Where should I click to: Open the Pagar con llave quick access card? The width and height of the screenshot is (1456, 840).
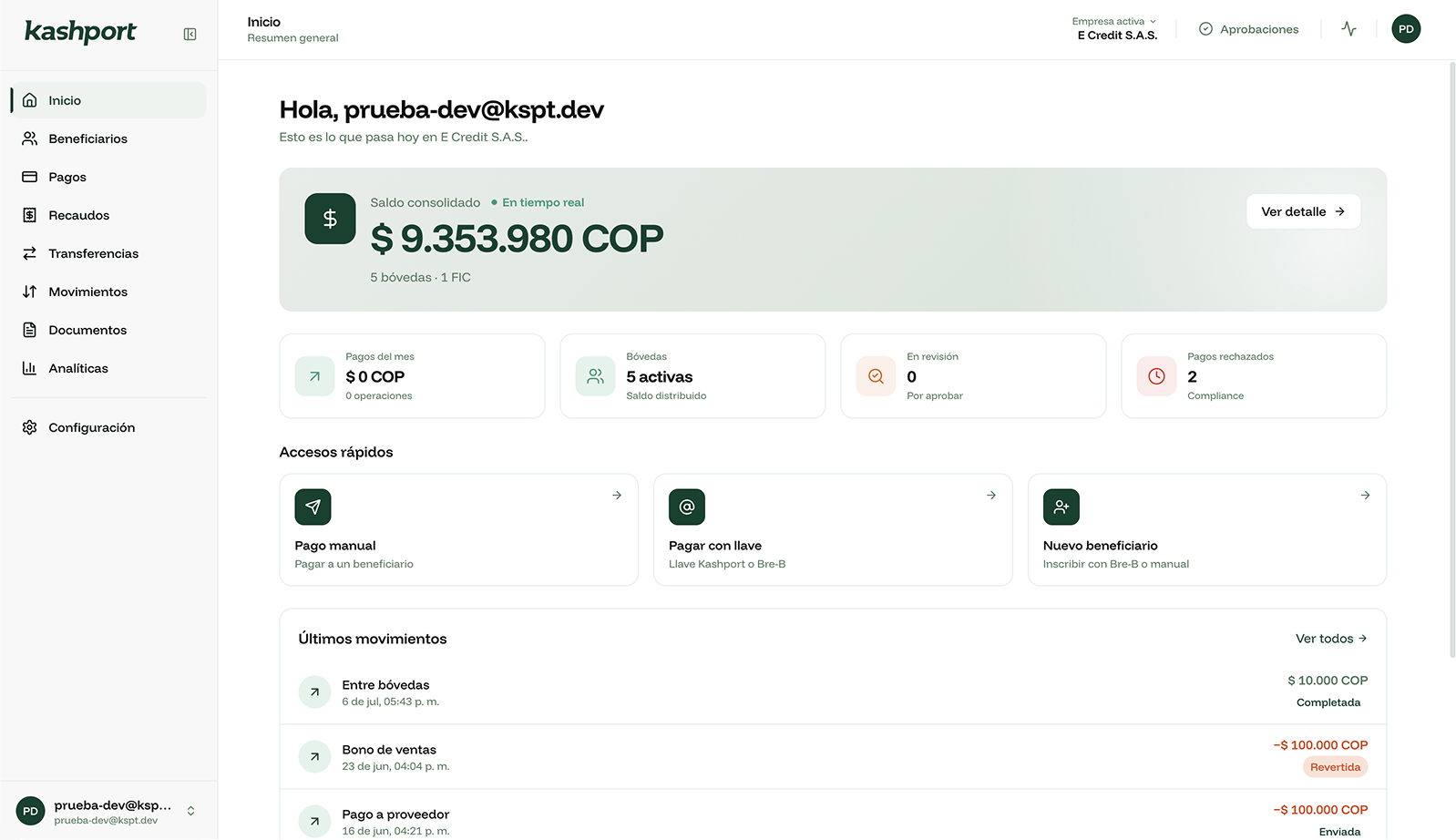[x=833, y=529]
